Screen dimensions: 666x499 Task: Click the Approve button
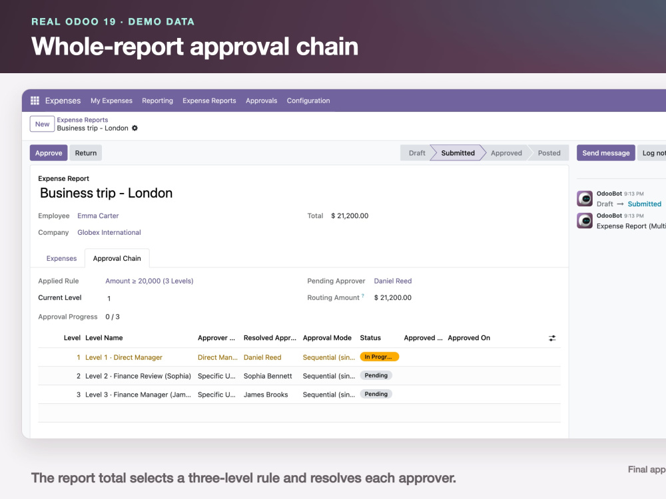(x=49, y=153)
